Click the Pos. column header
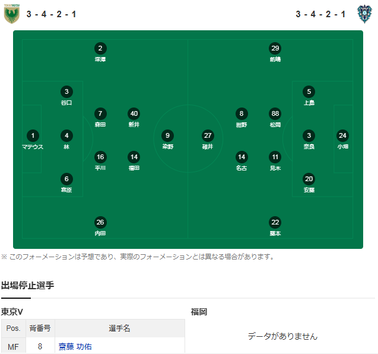Image resolution: width=378 pixels, height=354 pixels. coord(13,328)
